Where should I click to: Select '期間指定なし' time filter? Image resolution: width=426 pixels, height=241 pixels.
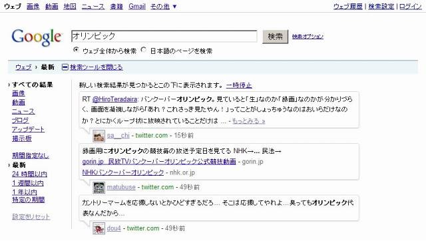(x=31, y=156)
